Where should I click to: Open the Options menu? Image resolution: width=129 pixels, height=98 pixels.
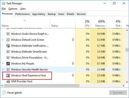coord(13,9)
